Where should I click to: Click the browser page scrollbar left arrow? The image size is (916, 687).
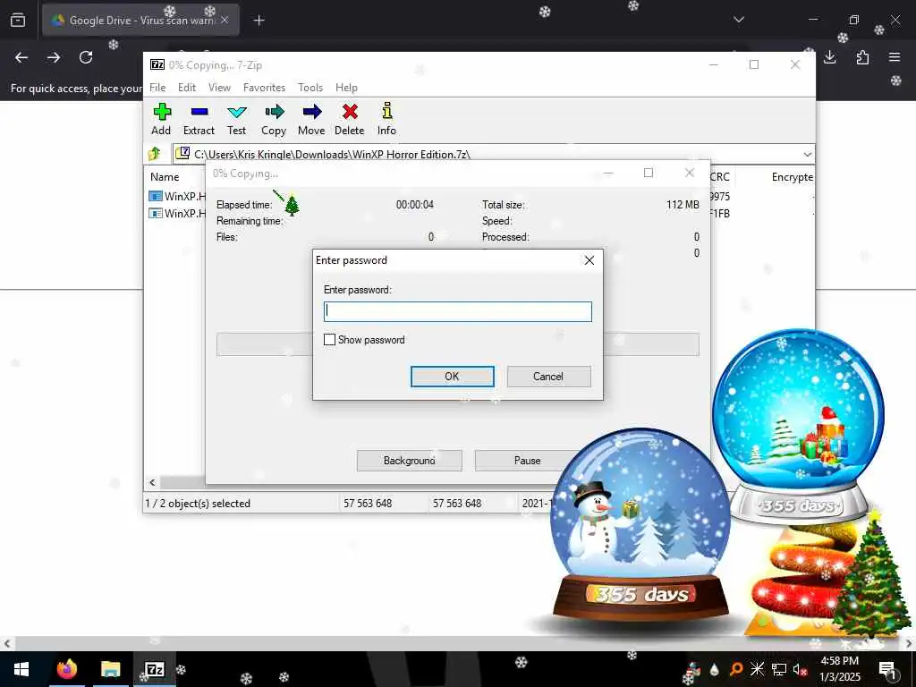click(7, 644)
